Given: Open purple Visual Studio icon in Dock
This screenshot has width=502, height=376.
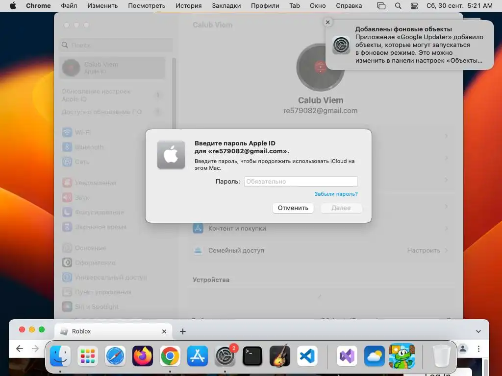Looking at the screenshot, I should tap(347, 356).
